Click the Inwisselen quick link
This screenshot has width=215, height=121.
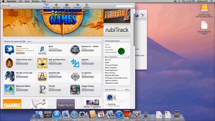click(109, 50)
